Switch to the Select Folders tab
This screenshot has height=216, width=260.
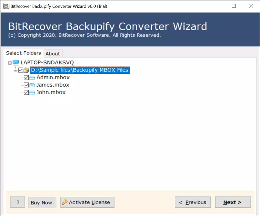coord(23,53)
